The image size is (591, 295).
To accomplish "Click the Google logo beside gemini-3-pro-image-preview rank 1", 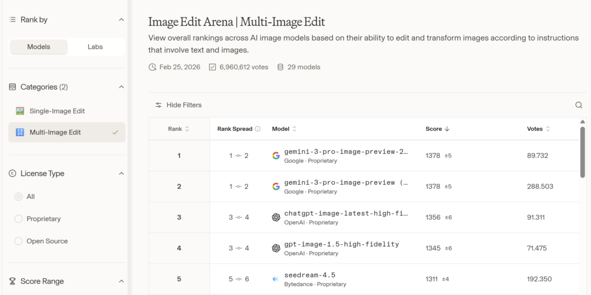I will pos(276,156).
